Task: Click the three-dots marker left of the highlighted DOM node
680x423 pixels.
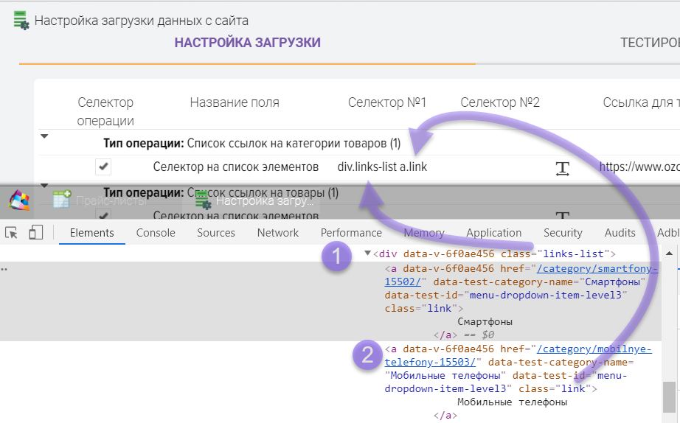Action: tap(4, 270)
